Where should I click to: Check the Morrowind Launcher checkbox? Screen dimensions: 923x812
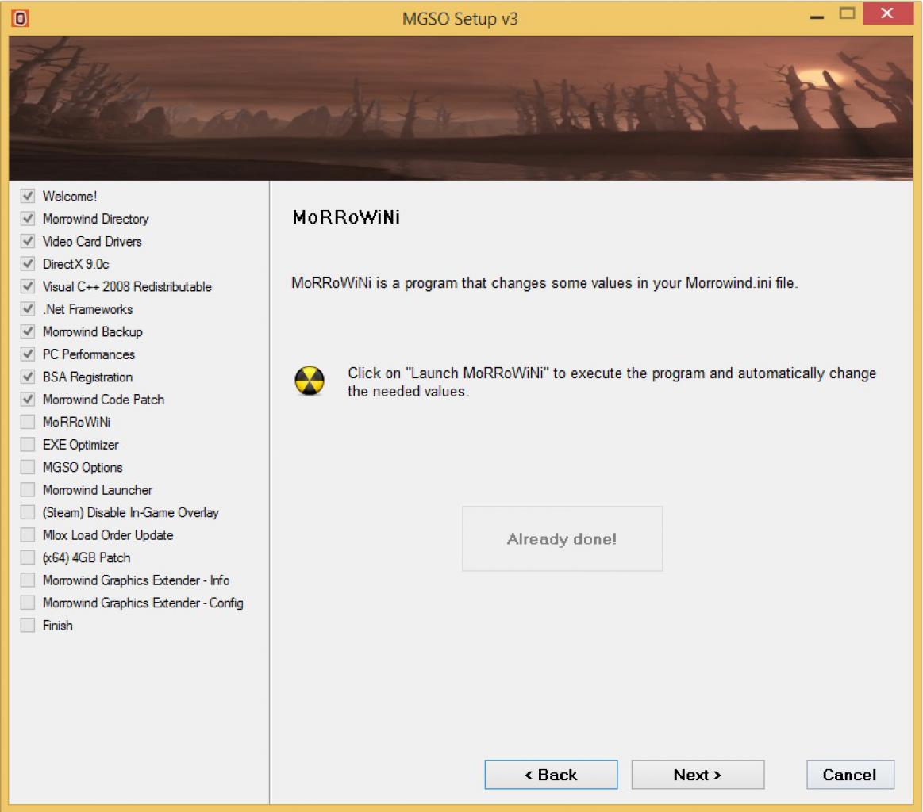[x=28, y=489]
